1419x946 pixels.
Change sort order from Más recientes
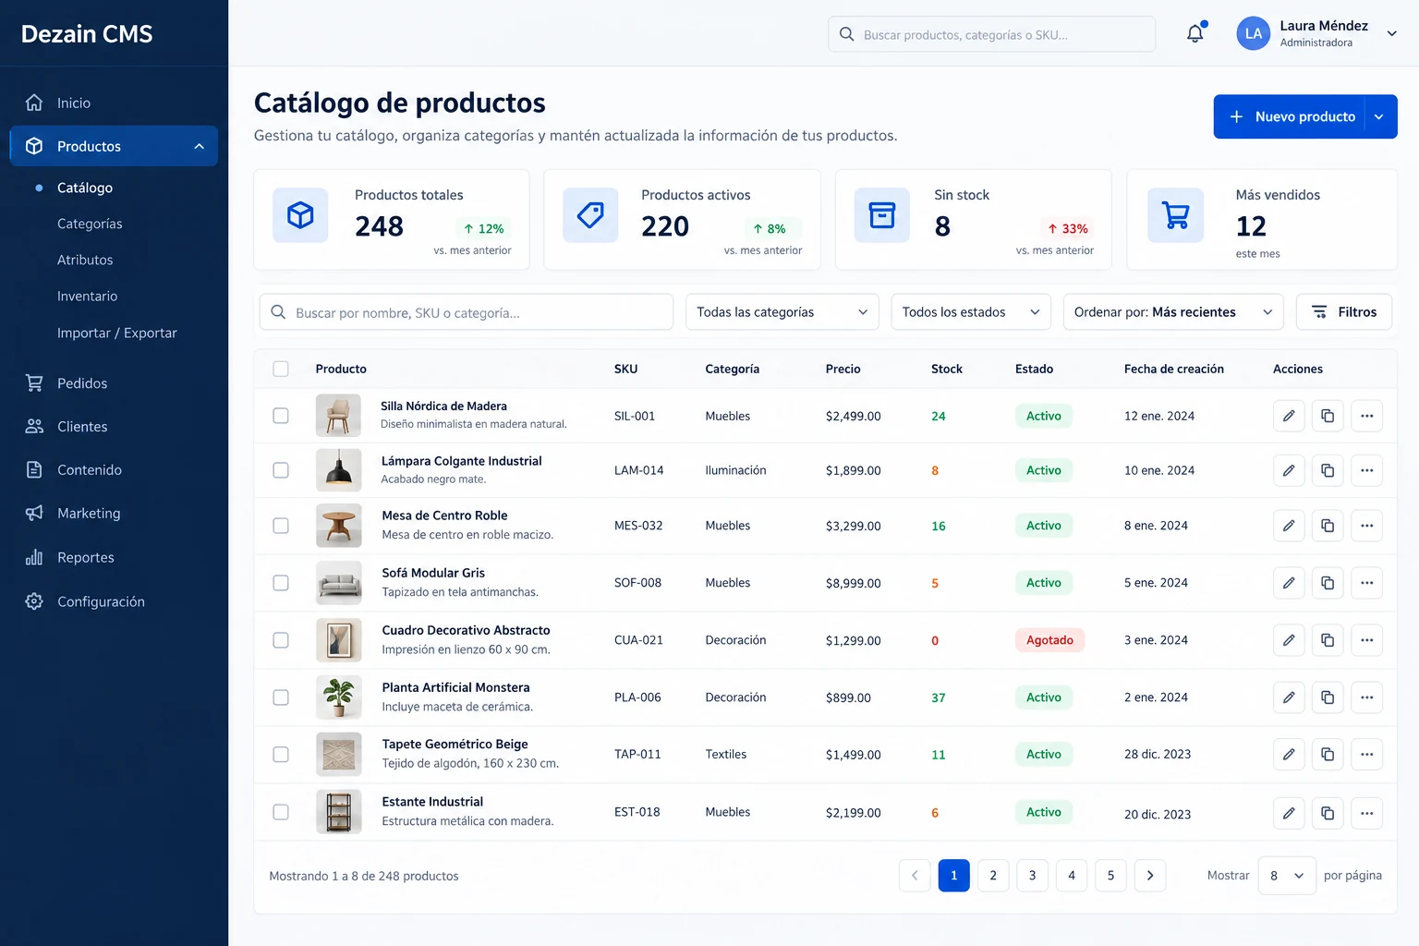(1173, 312)
